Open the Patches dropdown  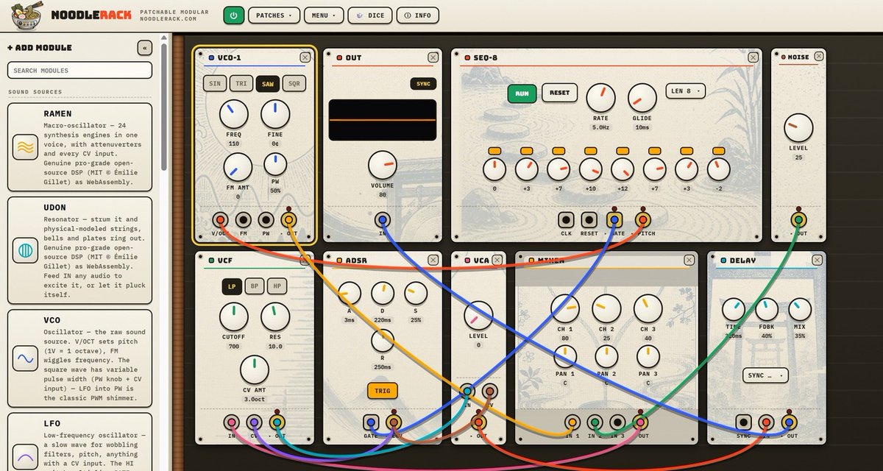click(274, 15)
